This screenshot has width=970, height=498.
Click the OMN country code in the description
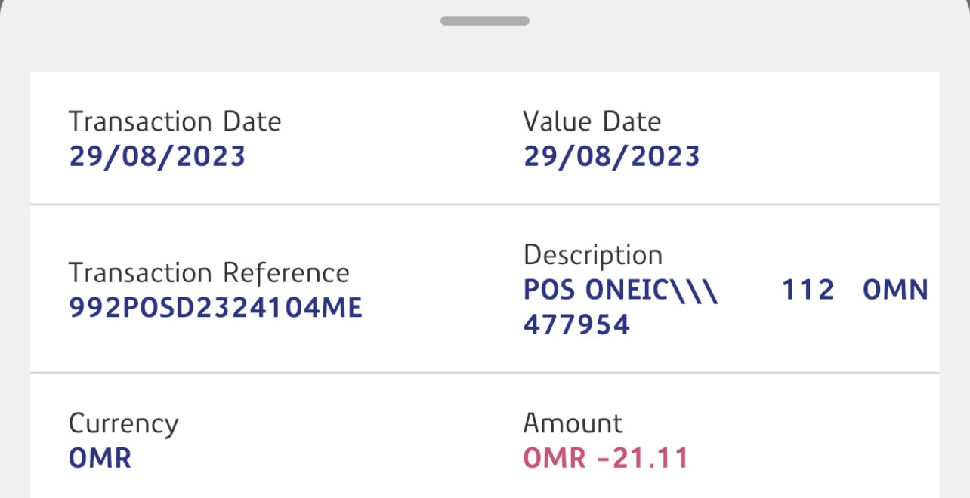[895, 290]
